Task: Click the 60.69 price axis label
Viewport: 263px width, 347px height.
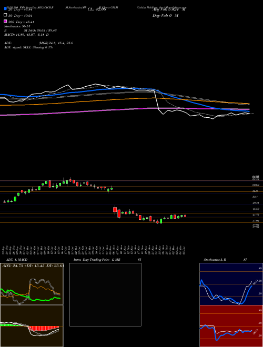Action: point(256,185)
